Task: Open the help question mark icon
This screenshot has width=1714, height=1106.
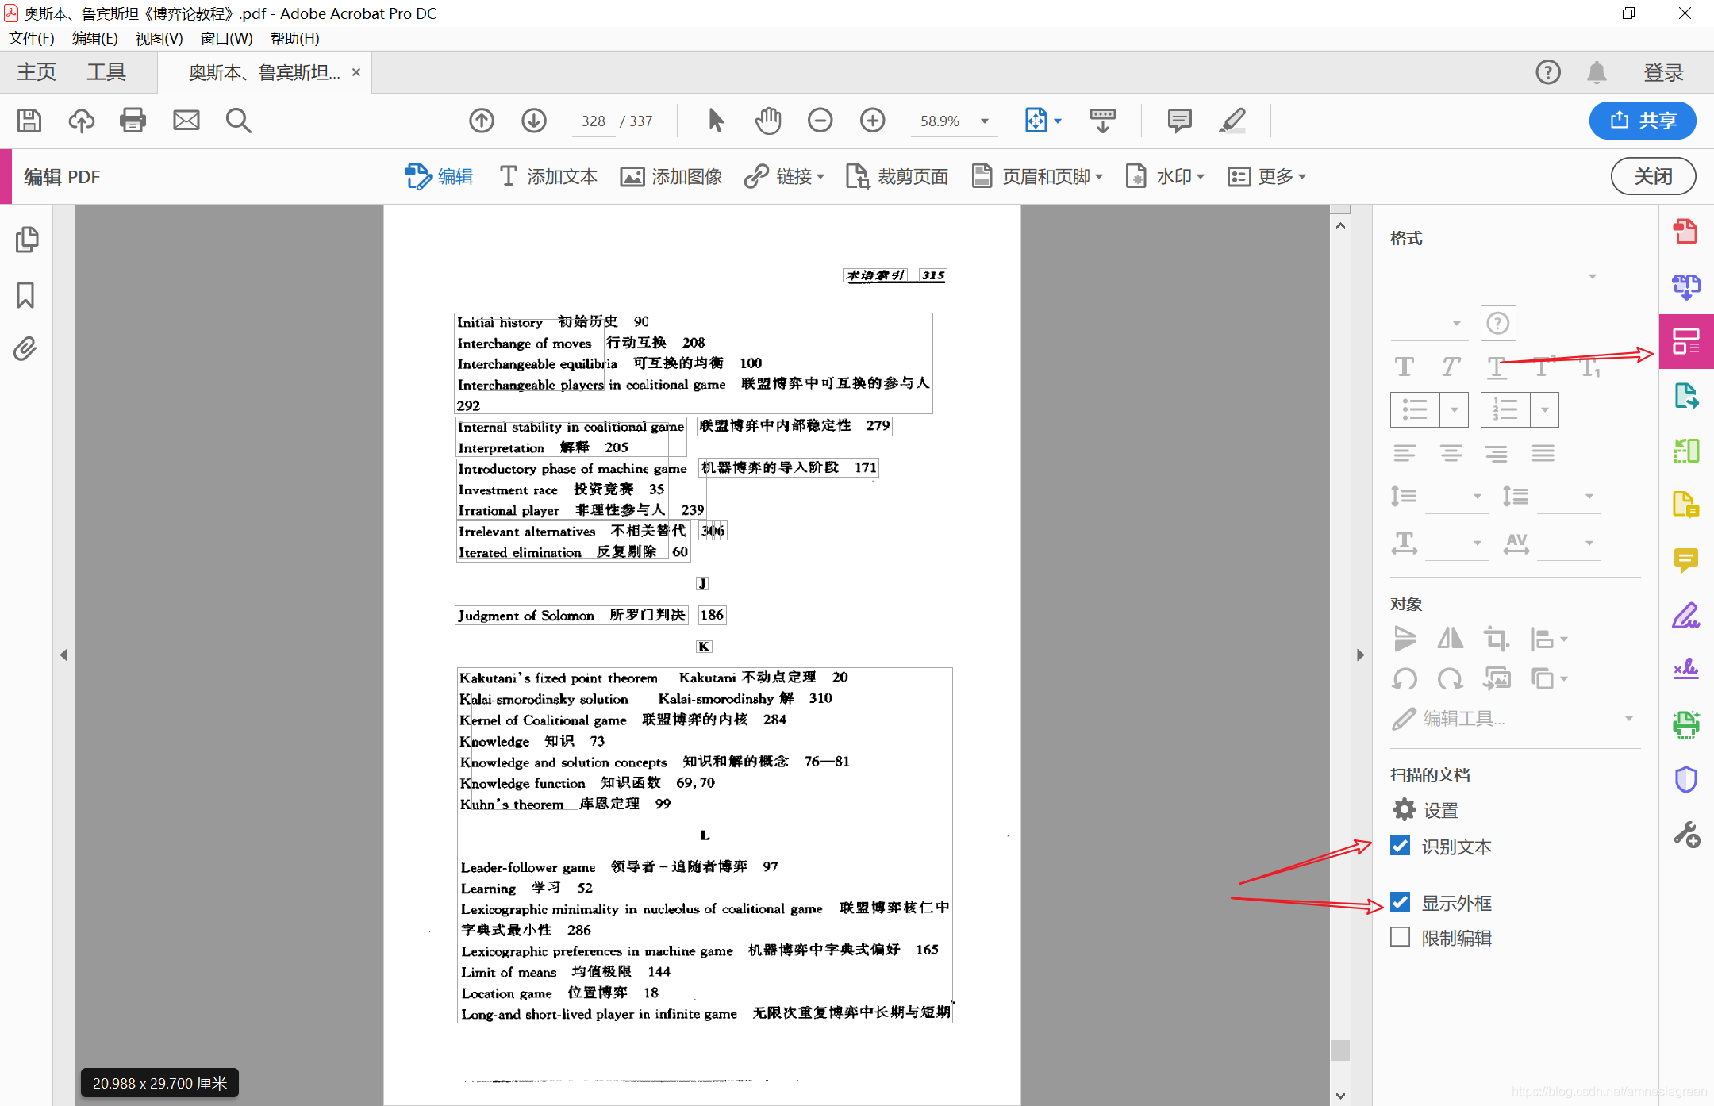Action: coord(1548,72)
